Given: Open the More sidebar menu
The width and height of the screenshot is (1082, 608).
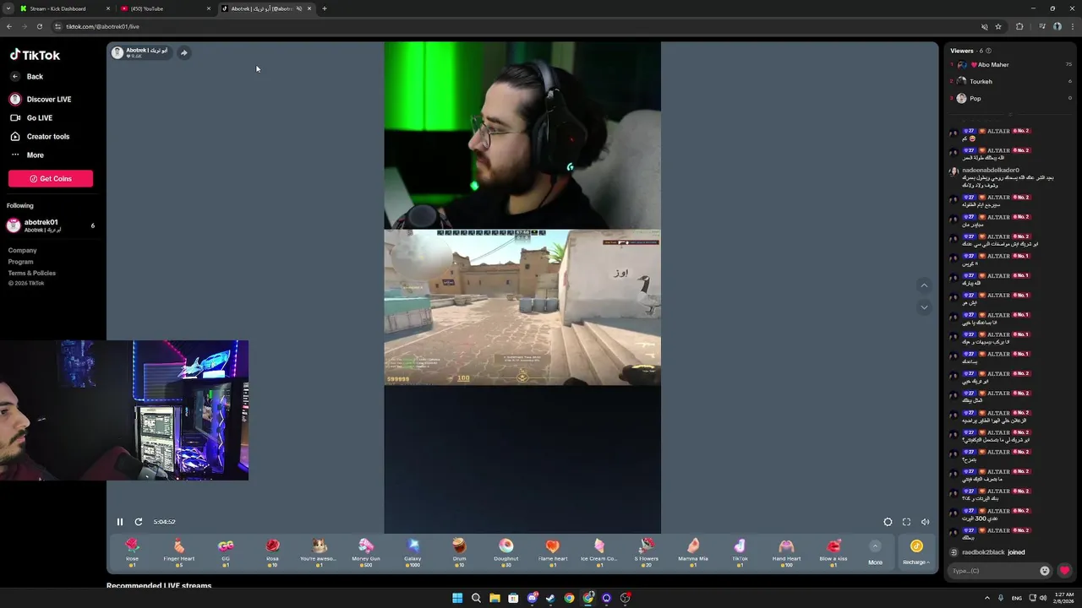Looking at the screenshot, I should tap(26, 155).
